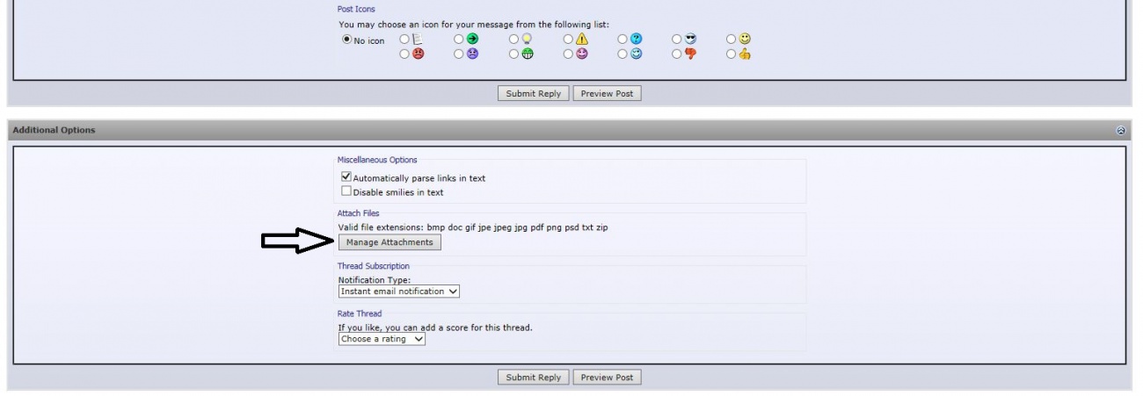Image resolution: width=1143 pixels, height=396 pixels.
Task: Toggle "Automatically parse links in text" checkbox
Action: (x=346, y=177)
